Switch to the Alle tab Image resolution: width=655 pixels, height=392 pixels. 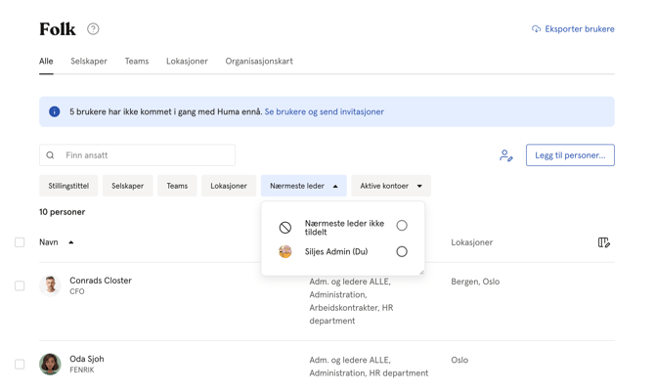(x=46, y=61)
